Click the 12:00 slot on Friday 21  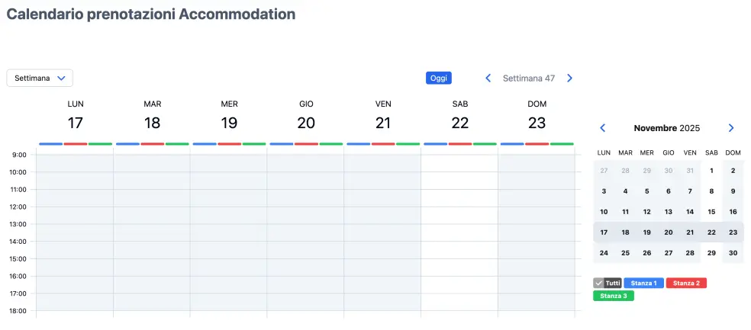382,215
